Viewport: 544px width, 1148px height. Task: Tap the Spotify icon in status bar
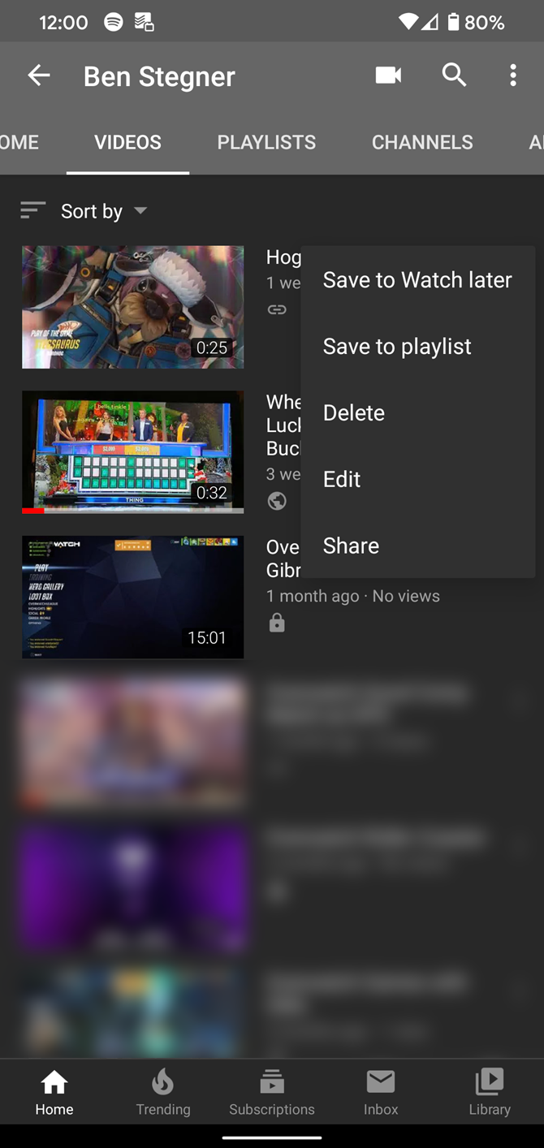coord(114,22)
